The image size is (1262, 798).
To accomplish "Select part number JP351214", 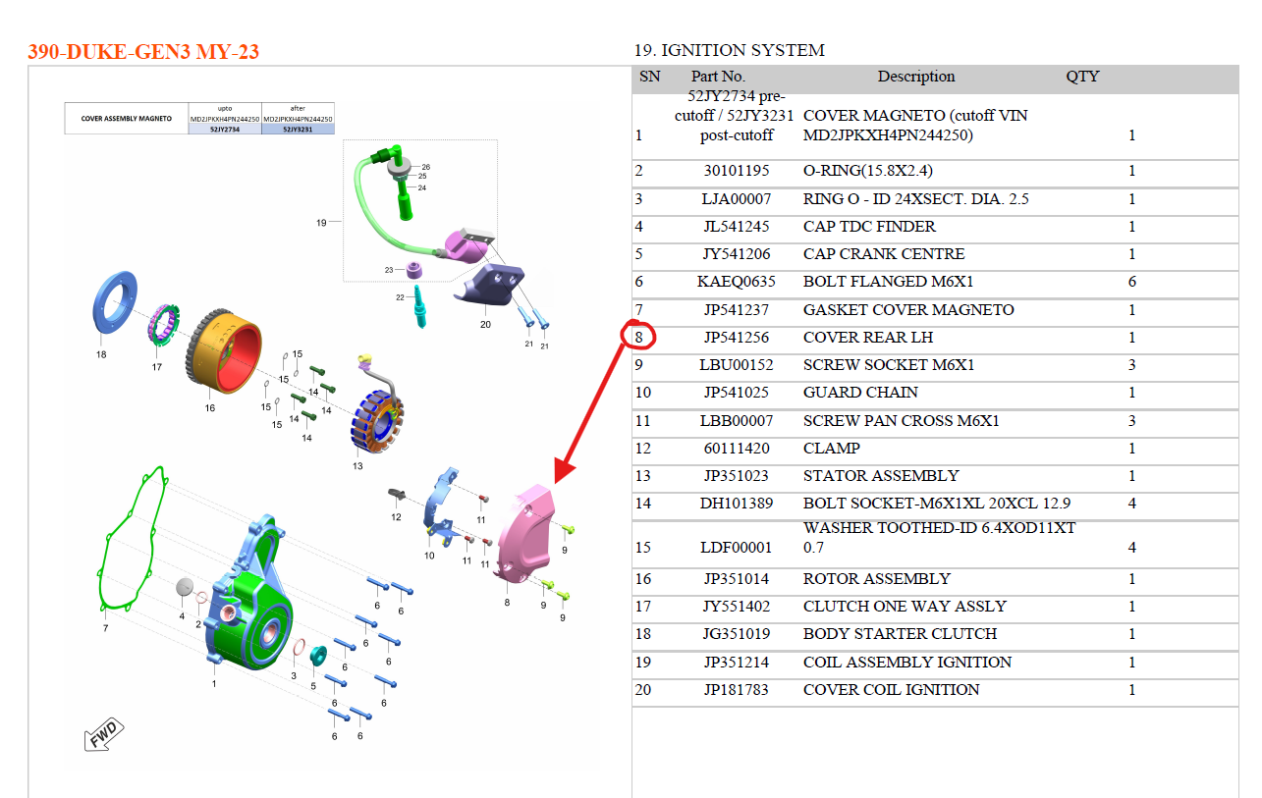I will tap(737, 663).
